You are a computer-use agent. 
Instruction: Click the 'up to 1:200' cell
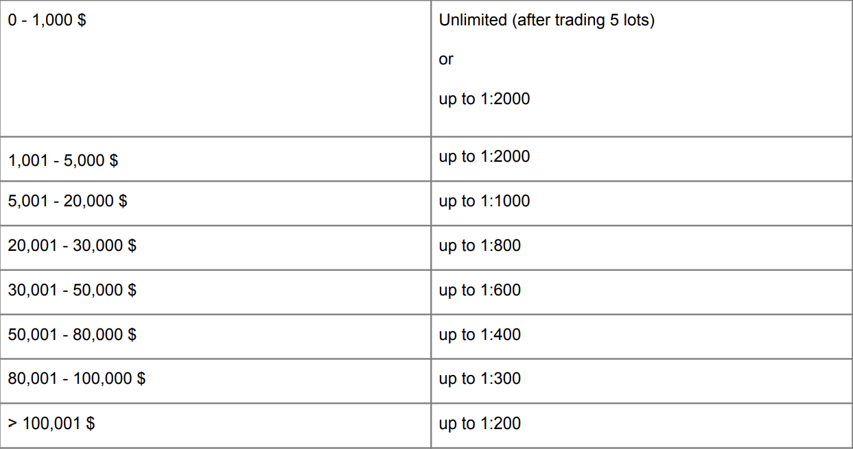(480, 424)
